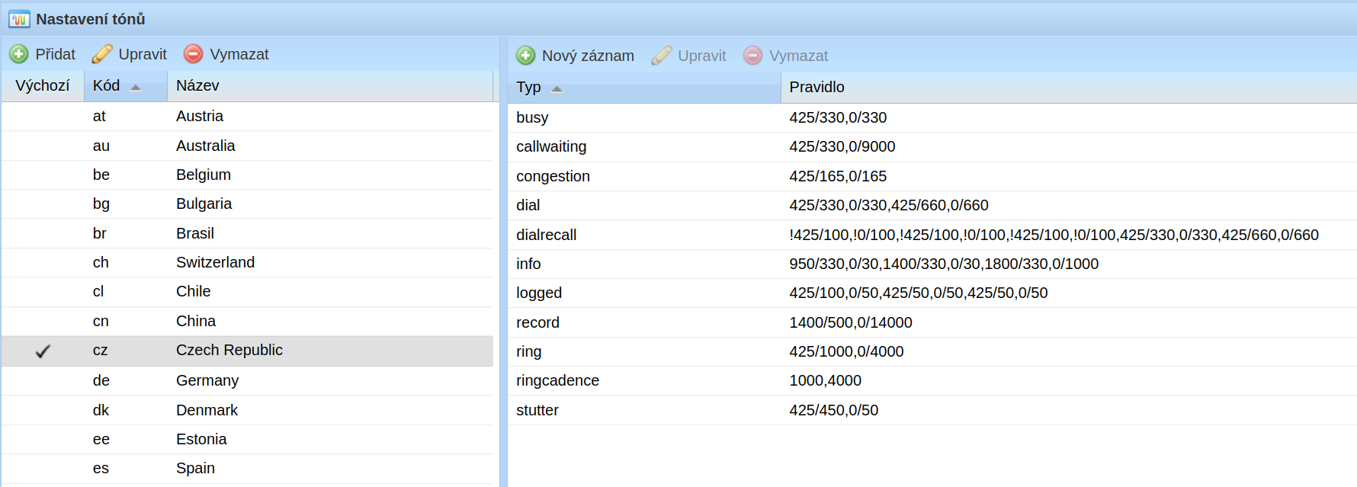This screenshot has width=1357, height=487.
Task: Click the red minus icon beside left Vymazat
Action: pos(194,54)
